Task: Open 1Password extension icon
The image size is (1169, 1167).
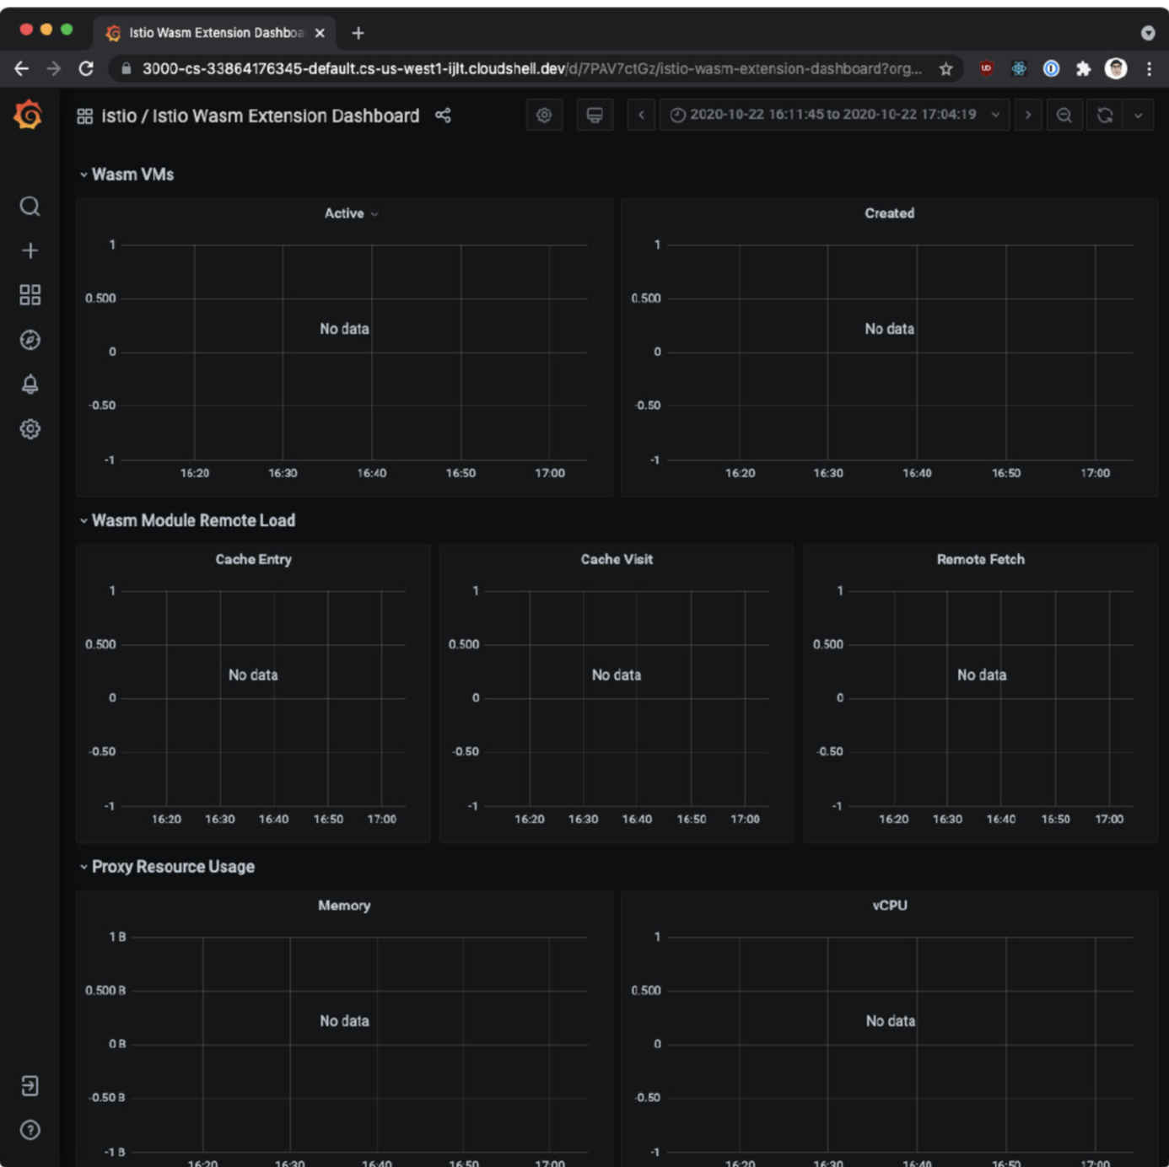Action: pyautogui.click(x=1051, y=68)
